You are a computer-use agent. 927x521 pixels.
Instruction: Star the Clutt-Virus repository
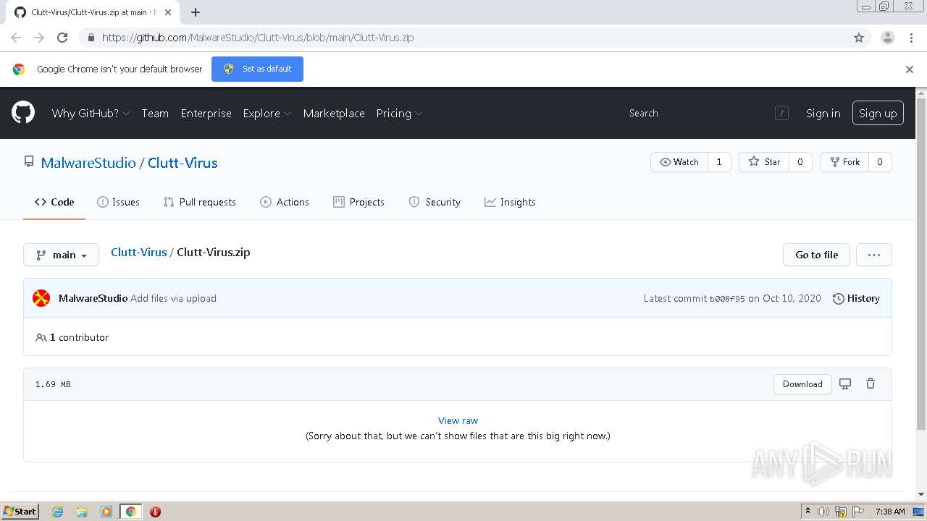click(764, 162)
